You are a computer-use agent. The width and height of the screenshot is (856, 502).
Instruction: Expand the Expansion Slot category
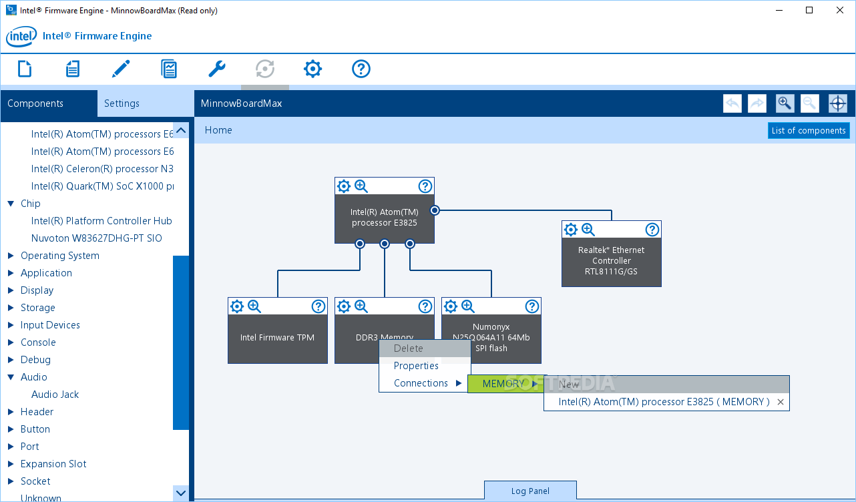pyautogui.click(x=11, y=464)
